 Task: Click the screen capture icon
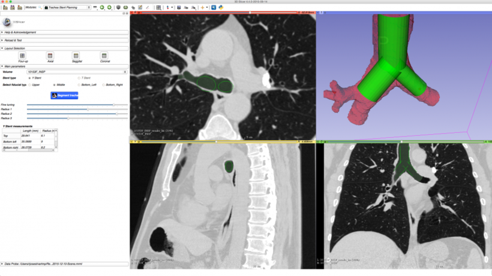point(179,7)
